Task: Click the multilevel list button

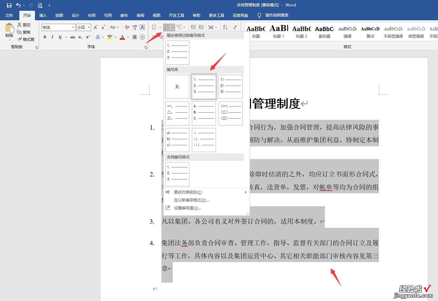Action: click(179, 27)
